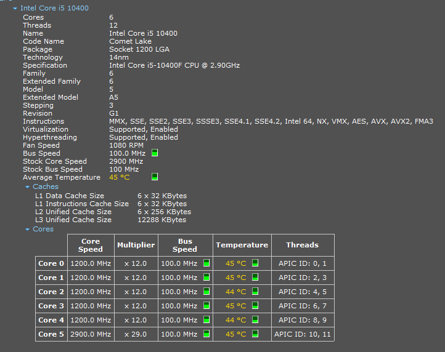Click Core 2's temperature indicator icon
This screenshot has width=445, height=352.
click(255, 292)
